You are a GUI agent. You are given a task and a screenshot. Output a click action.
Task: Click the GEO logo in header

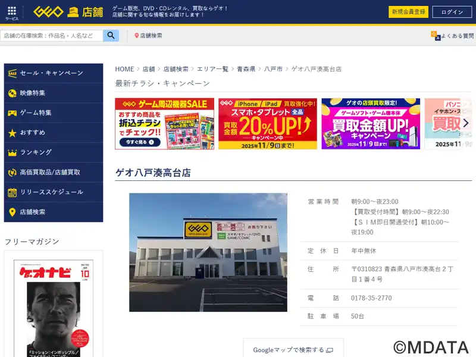48,12
